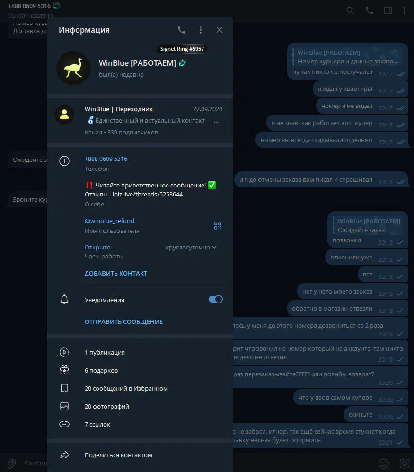Open three-dot menu in Информация panel

201,30
